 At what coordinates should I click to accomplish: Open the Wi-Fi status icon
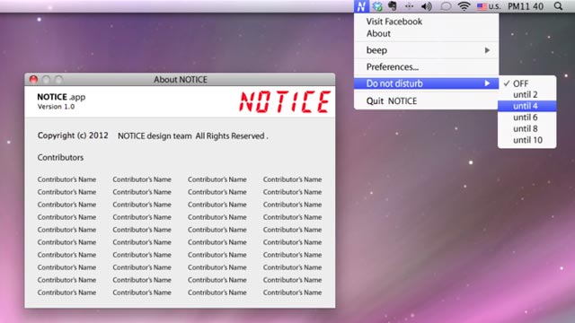[x=464, y=6]
